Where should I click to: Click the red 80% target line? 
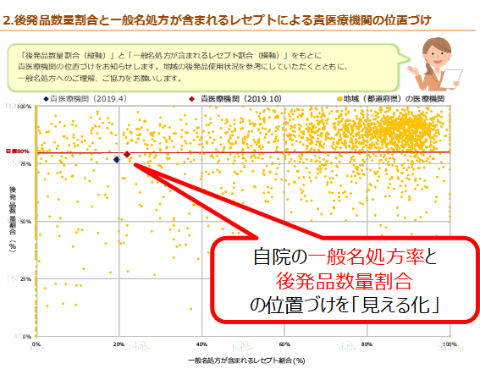[x=243, y=152]
